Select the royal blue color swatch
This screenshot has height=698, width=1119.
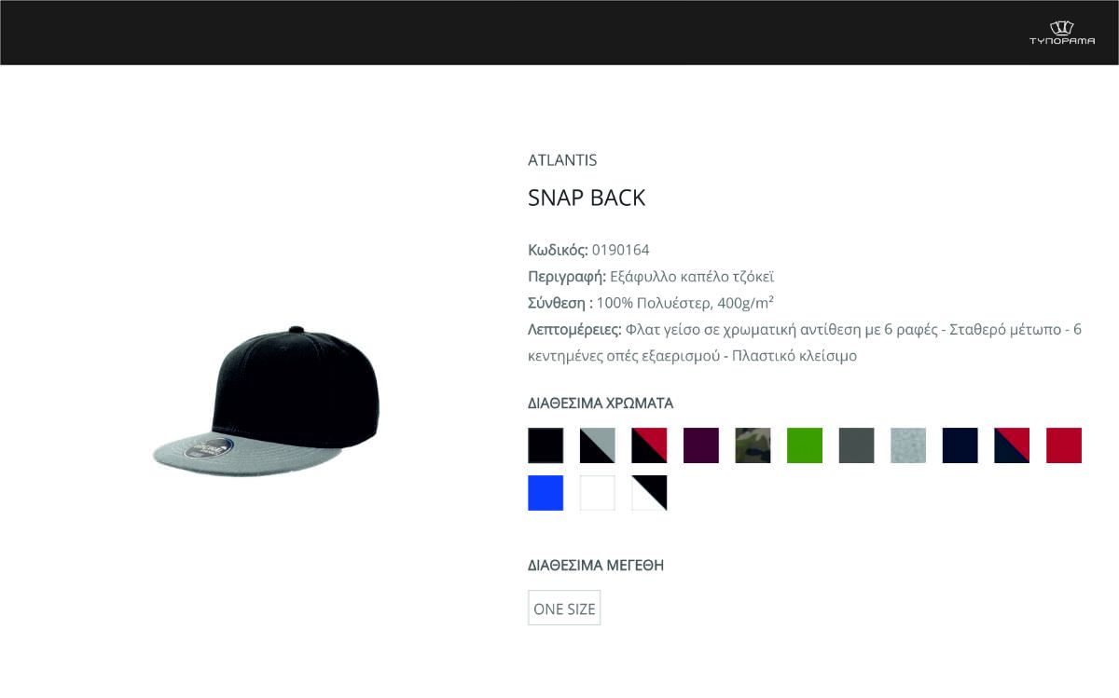(546, 493)
